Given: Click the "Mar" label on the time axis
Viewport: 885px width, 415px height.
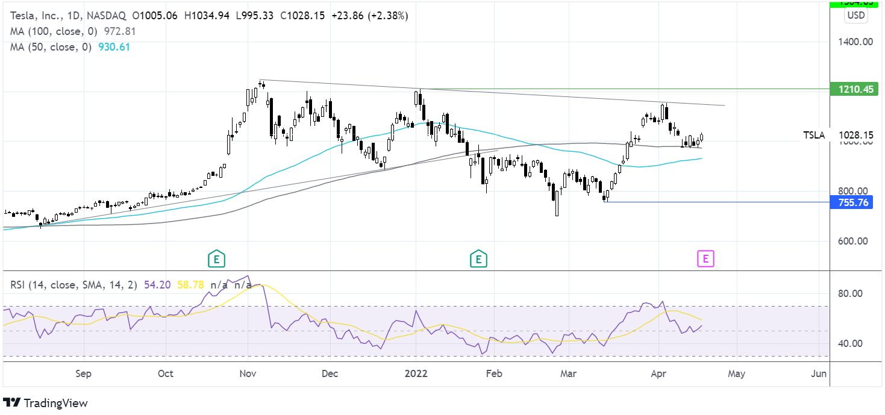Looking at the screenshot, I should (x=569, y=374).
